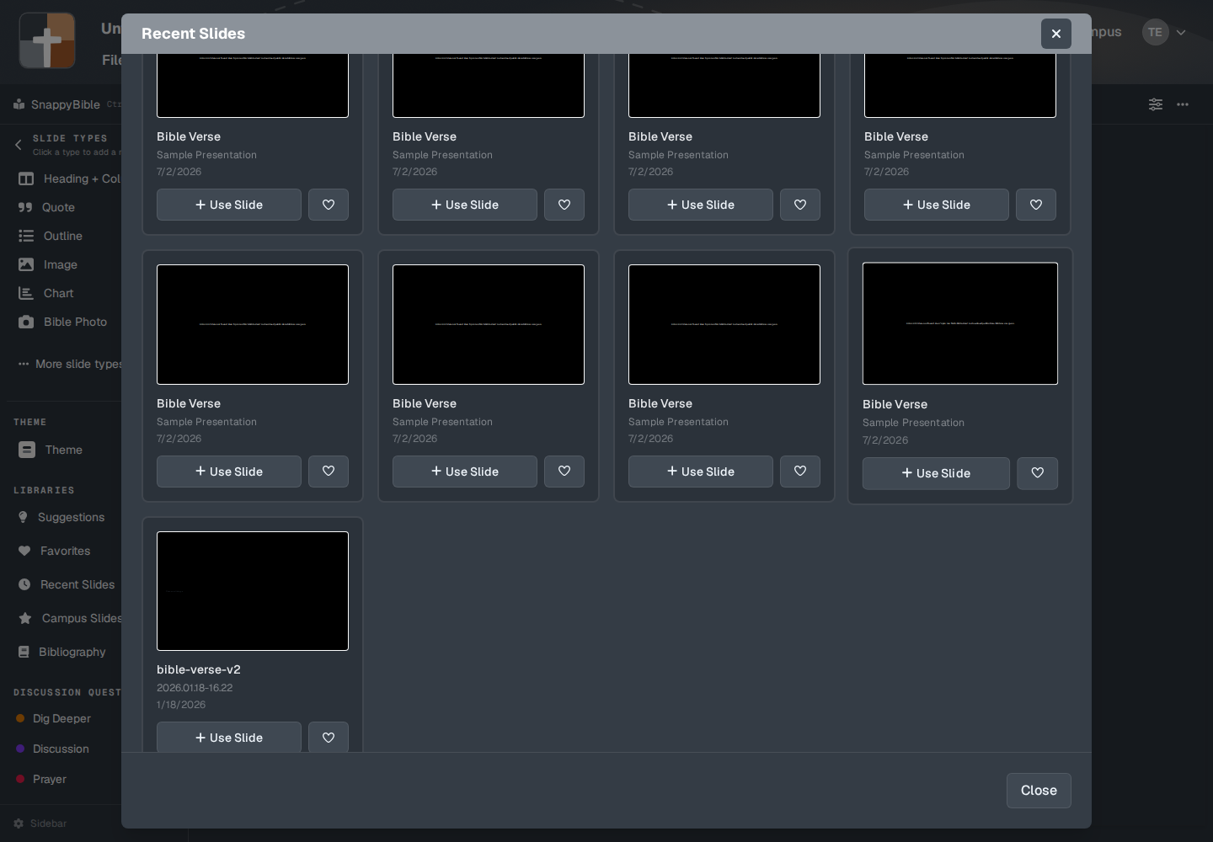Collapse Slide Types with back chevron
This screenshot has height=842, width=1213.
[19, 145]
